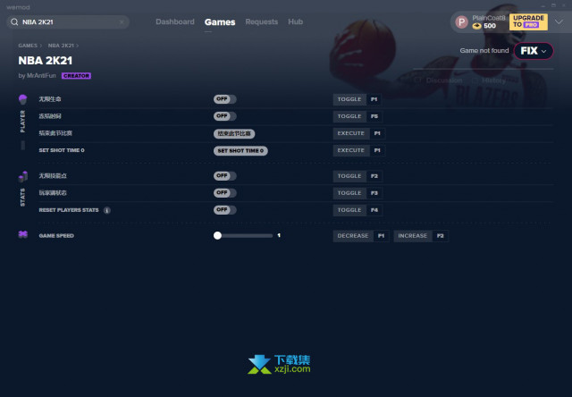Viewport: 572px width, 397px height.
Task: Click the PlainCoat8 username
Action: [489, 18]
